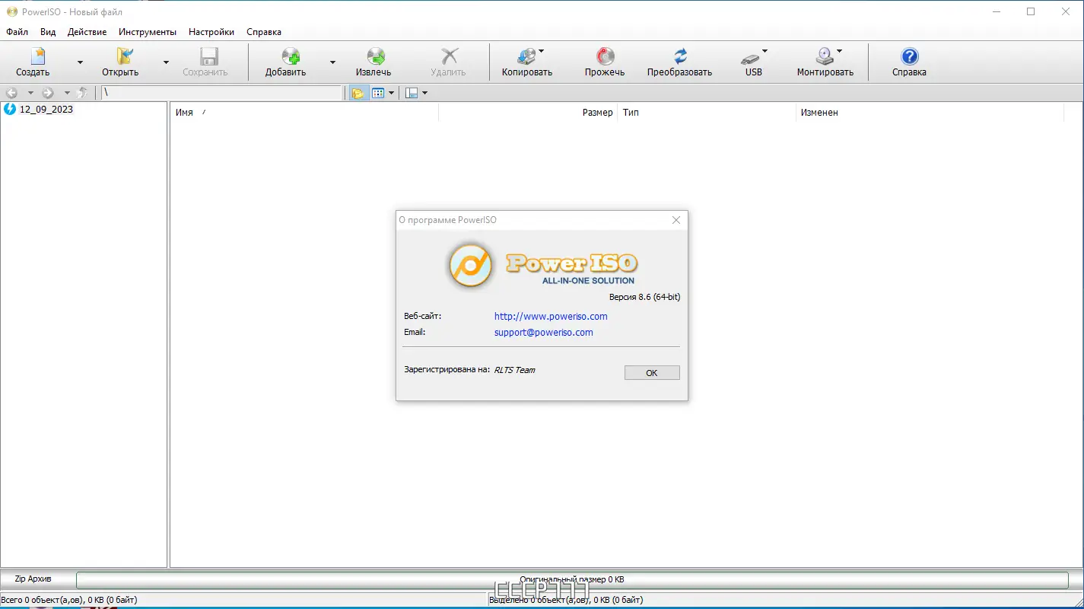Viewport: 1084px width, 609px height.
Task: Click the Прожечь (Burn) disc icon
Action: coord(606,56)
